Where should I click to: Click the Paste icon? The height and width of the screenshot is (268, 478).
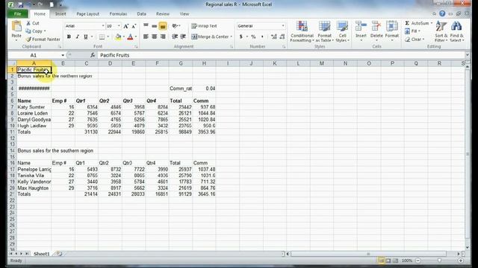[x=16, y=27]
